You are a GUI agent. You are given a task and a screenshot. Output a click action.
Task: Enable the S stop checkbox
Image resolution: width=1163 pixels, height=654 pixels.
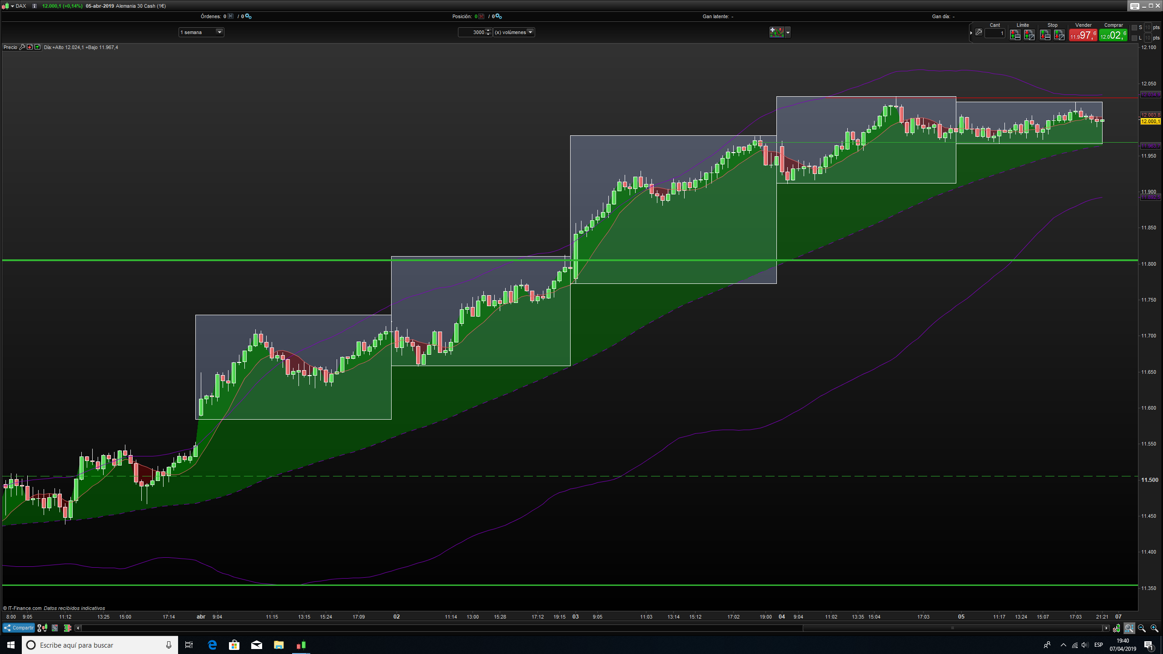[1134, 28]
